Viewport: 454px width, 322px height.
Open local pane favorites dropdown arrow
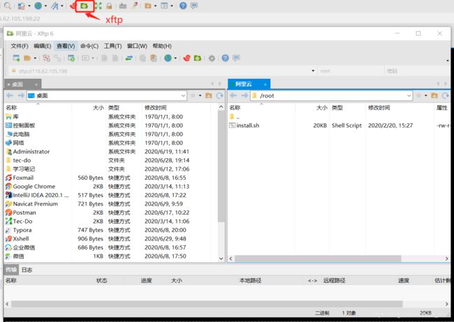pyautogui.click(x=200, y=95)
